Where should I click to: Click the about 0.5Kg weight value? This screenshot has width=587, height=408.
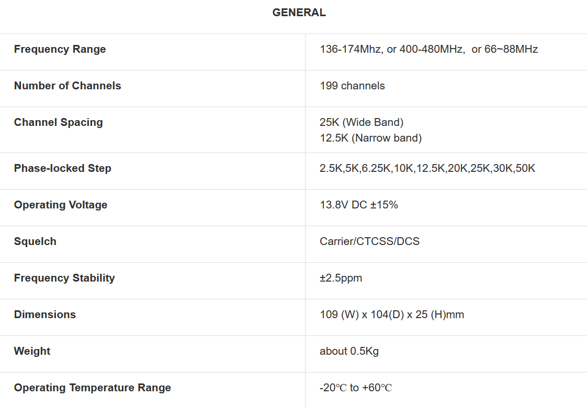click(x=349, y=351)
